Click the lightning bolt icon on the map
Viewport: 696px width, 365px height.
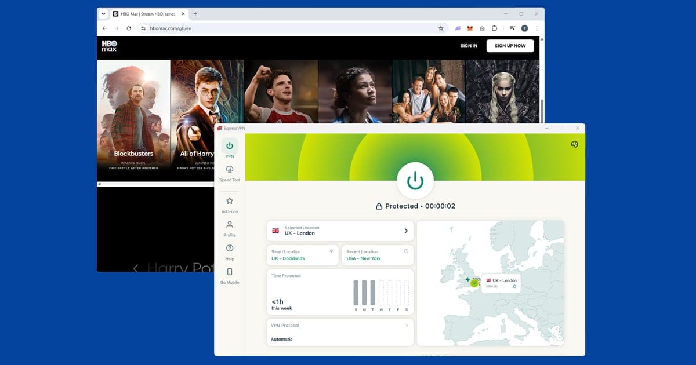click(x=467, y=279)
